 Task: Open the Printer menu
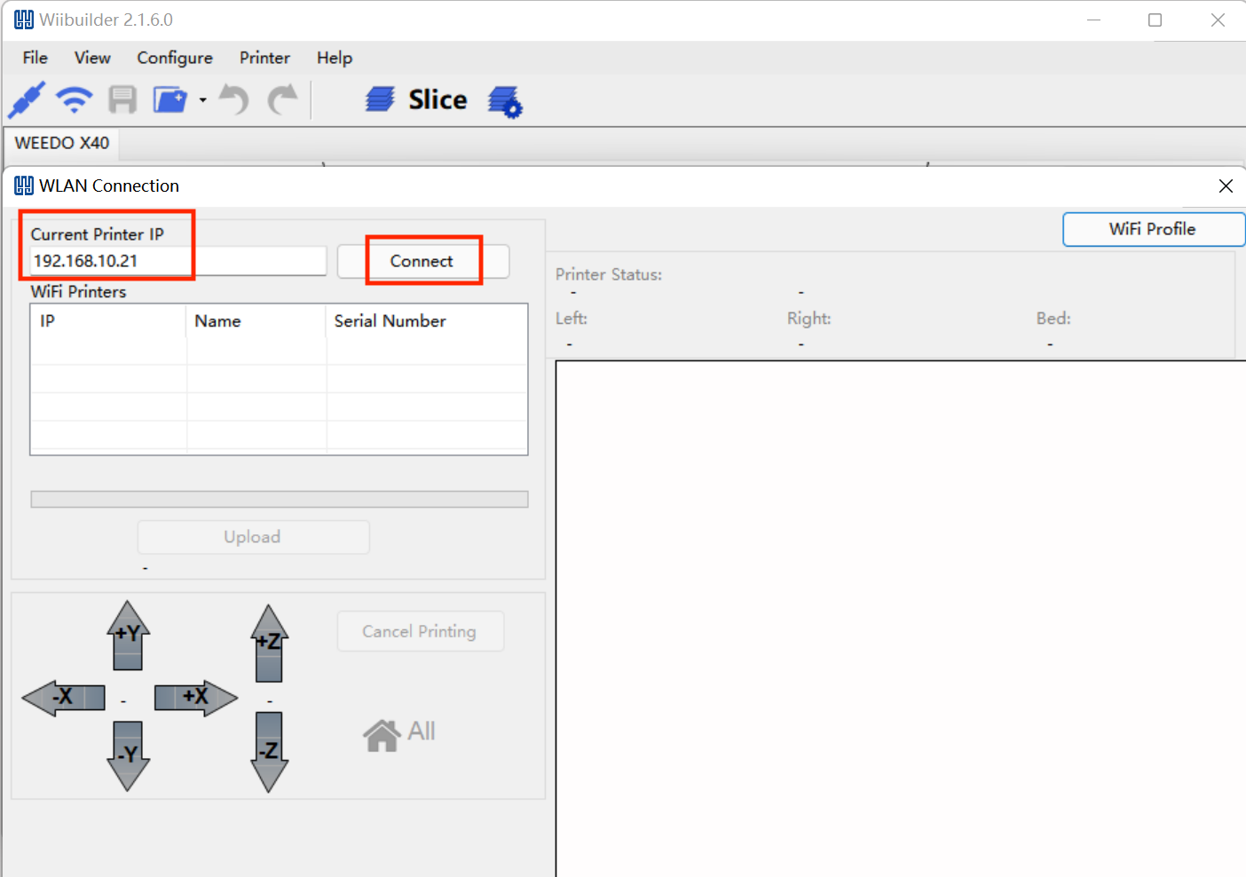pyautogui.click(x=264, y=58)
